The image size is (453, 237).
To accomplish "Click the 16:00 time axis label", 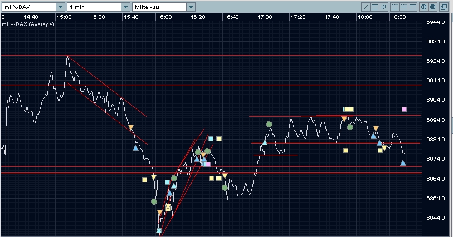I will point(164,17).
